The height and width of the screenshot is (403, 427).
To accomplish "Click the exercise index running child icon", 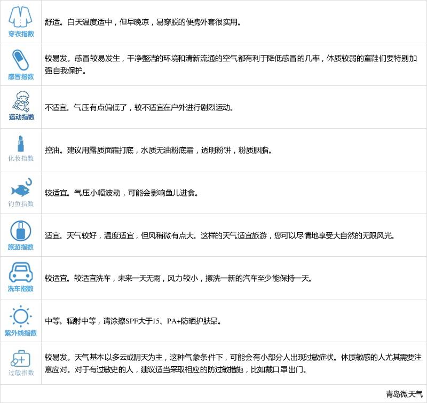I will (21, 101).
